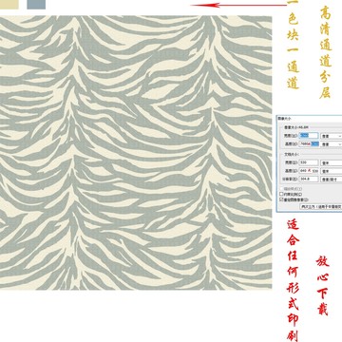Open the pixel height unit dropdown
The height and width of the screenshot is (342, 342).
point(332,144)
